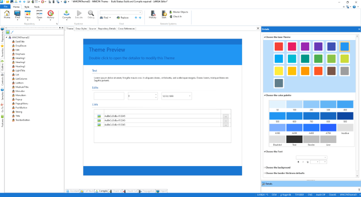Select the Heading1 style in the tree
361x197 pixels.
click(20, 58)
